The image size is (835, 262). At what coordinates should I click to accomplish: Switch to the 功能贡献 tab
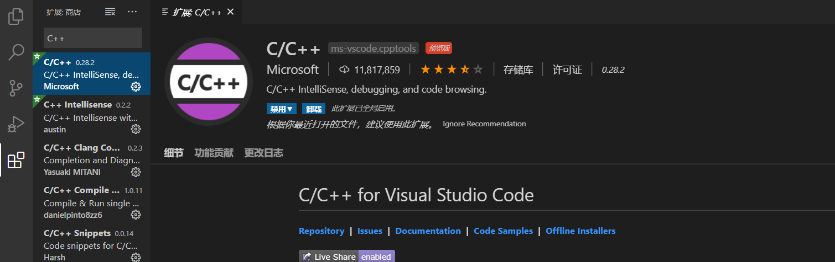(214, 153)
